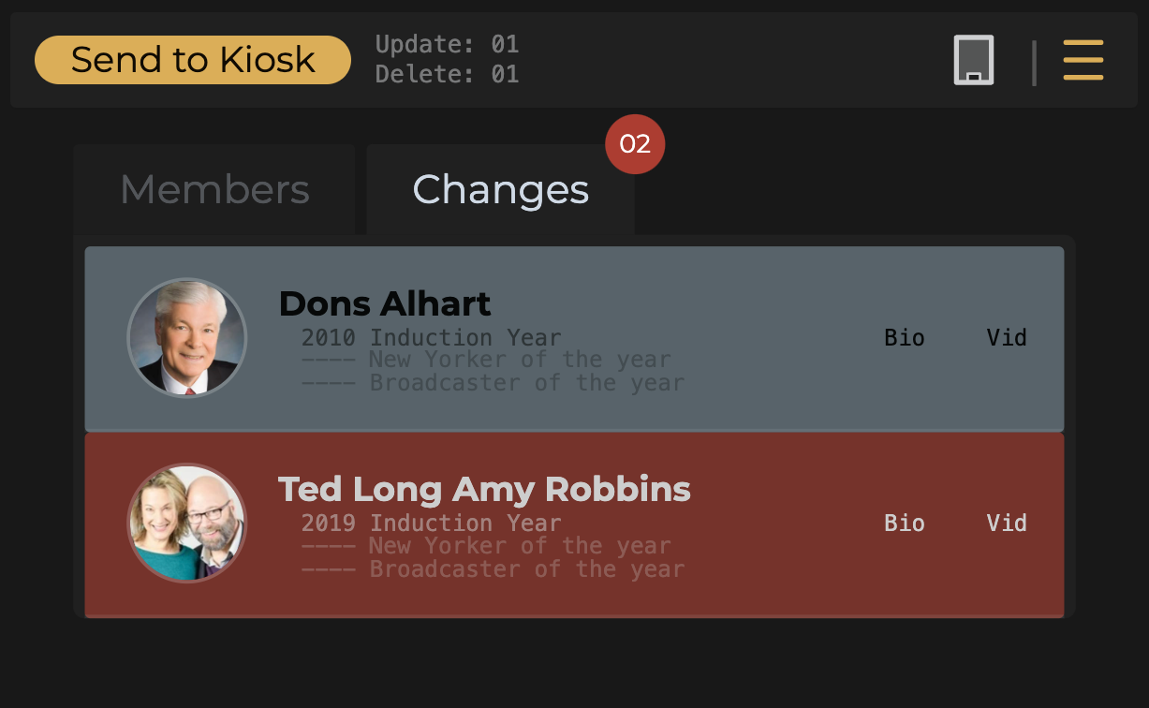Viewport: 1149px width, 708px height.
Task: Open Bio for Dons Alhart
Action: [x=904, y=337]
